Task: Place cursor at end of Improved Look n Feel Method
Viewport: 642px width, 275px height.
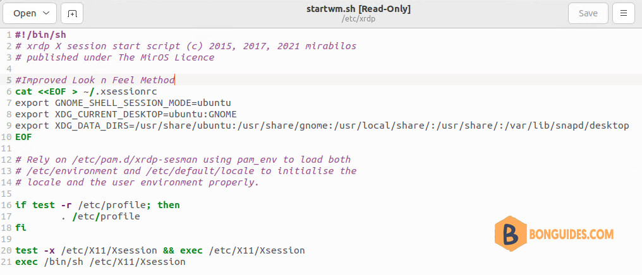Action: point(175,80)
